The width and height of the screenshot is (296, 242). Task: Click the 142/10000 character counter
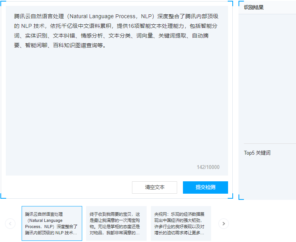pos(208,167)
